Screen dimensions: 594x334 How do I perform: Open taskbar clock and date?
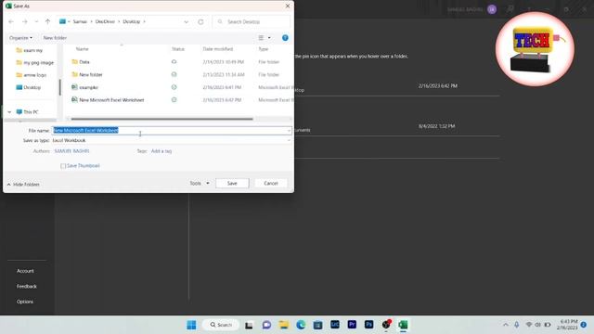[567, 325]
